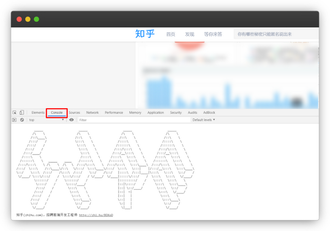Click the Zhihu search box

pyautogui.click(x=276, y=34)
